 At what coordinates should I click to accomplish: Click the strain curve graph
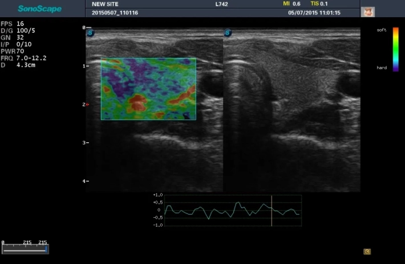click(x=228, y=210)
